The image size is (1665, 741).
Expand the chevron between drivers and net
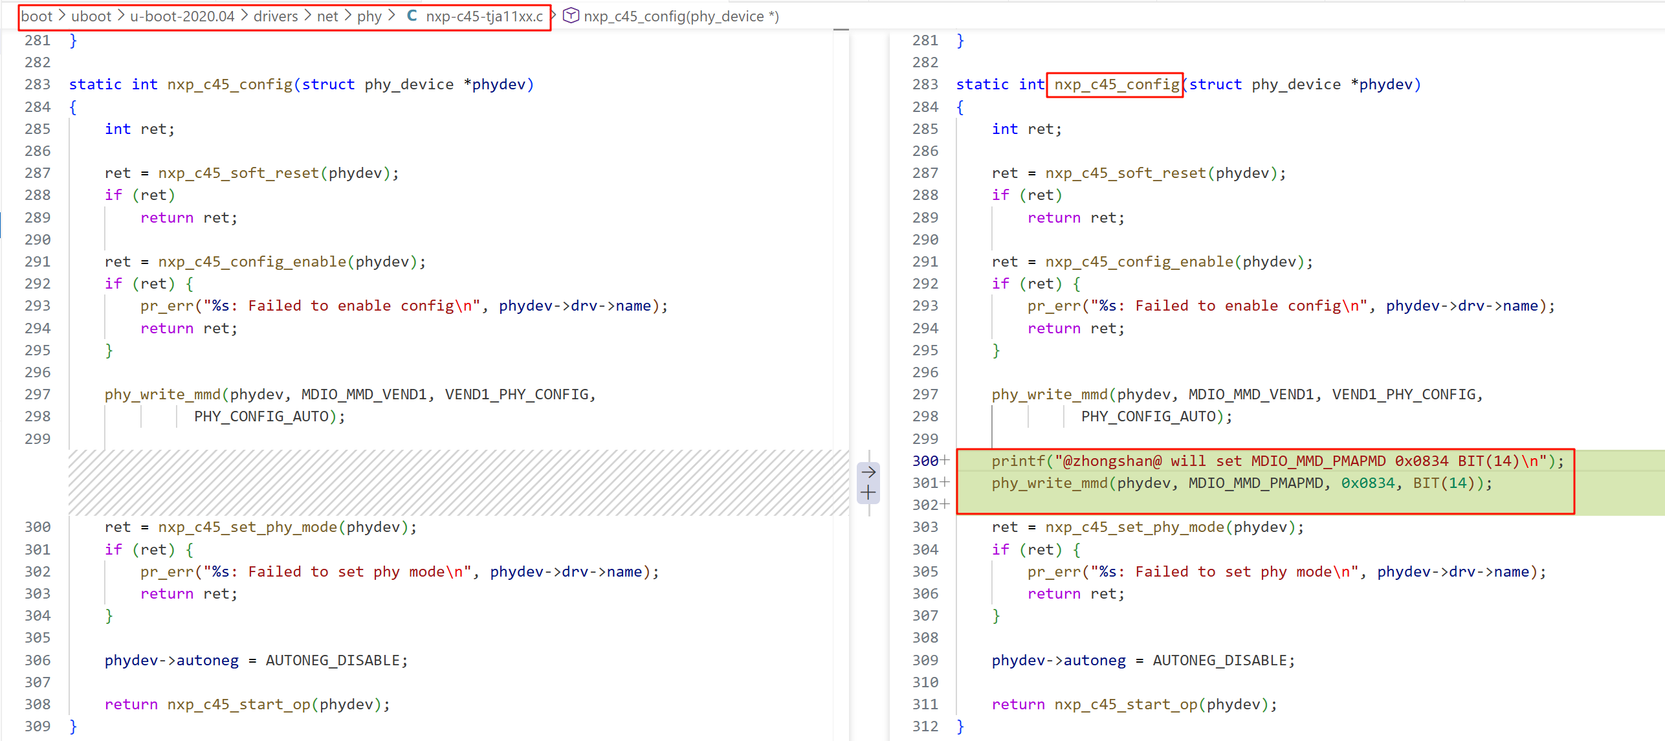point(307,16)
